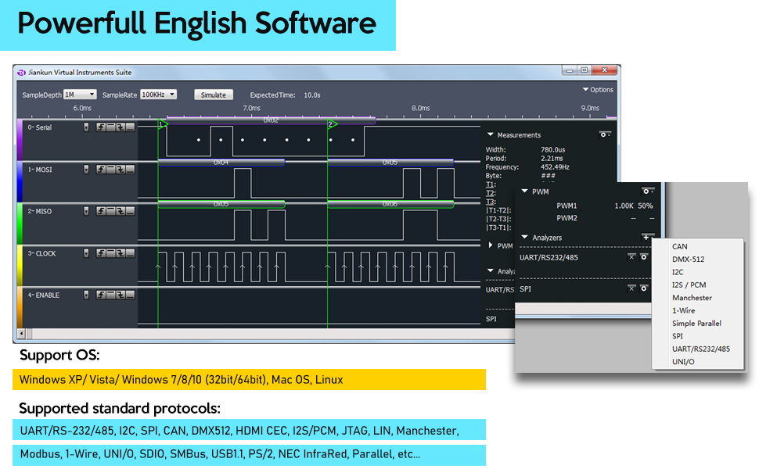Click the low-level trigger icon on CLOCK channel

128,252
